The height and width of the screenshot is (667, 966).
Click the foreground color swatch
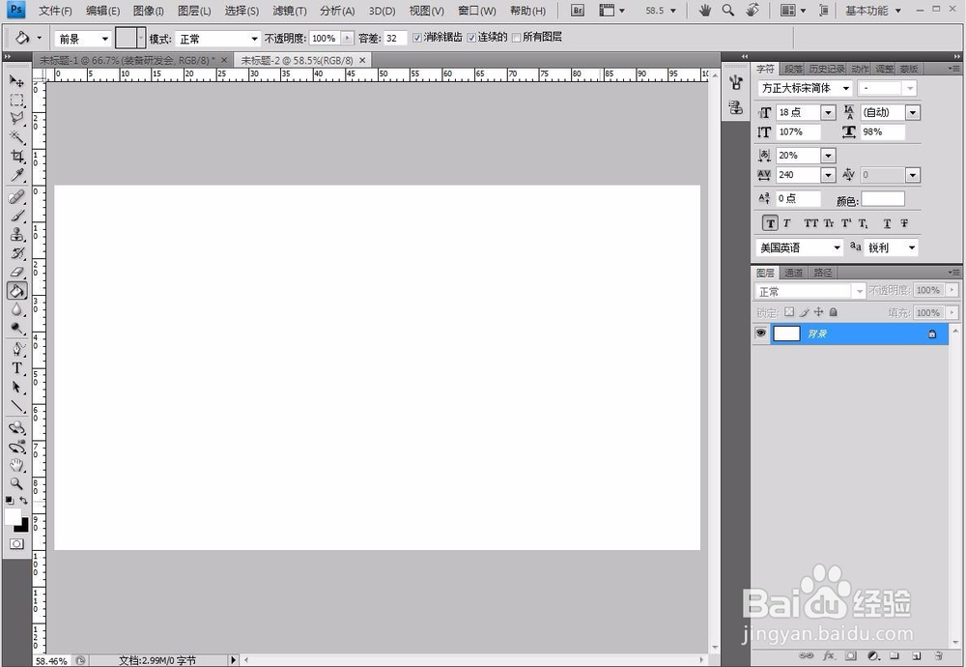12,516
